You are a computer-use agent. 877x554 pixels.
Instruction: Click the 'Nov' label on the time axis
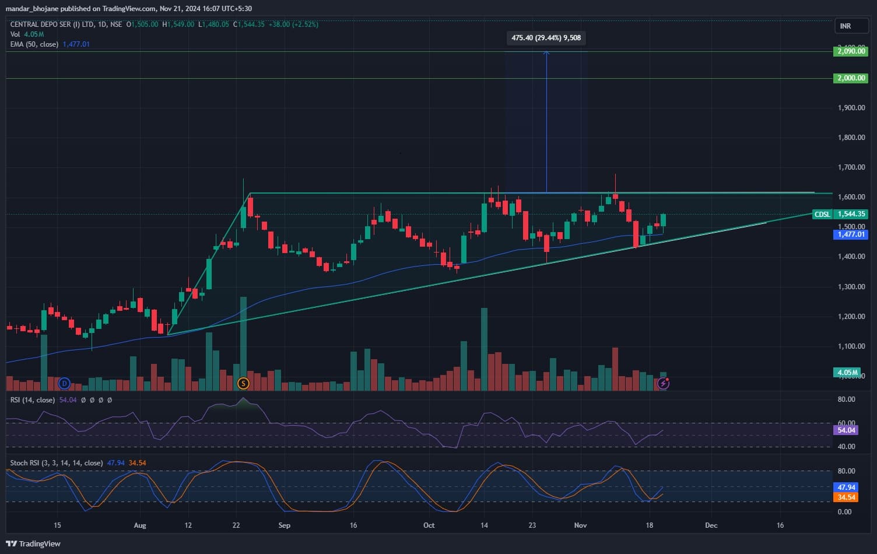tap(580, 525)
